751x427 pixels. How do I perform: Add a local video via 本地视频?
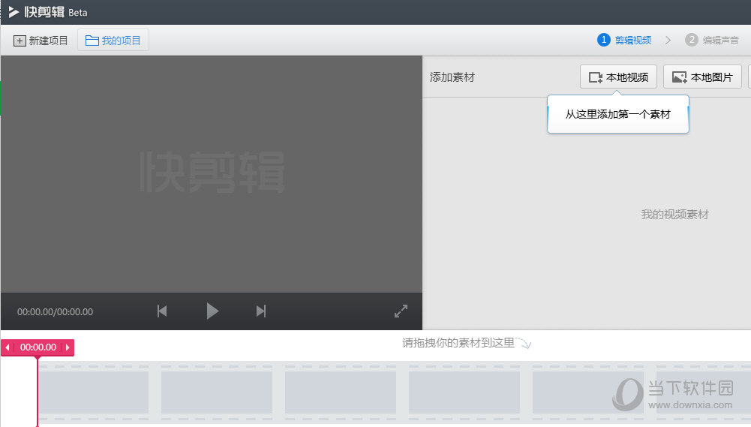618,77
